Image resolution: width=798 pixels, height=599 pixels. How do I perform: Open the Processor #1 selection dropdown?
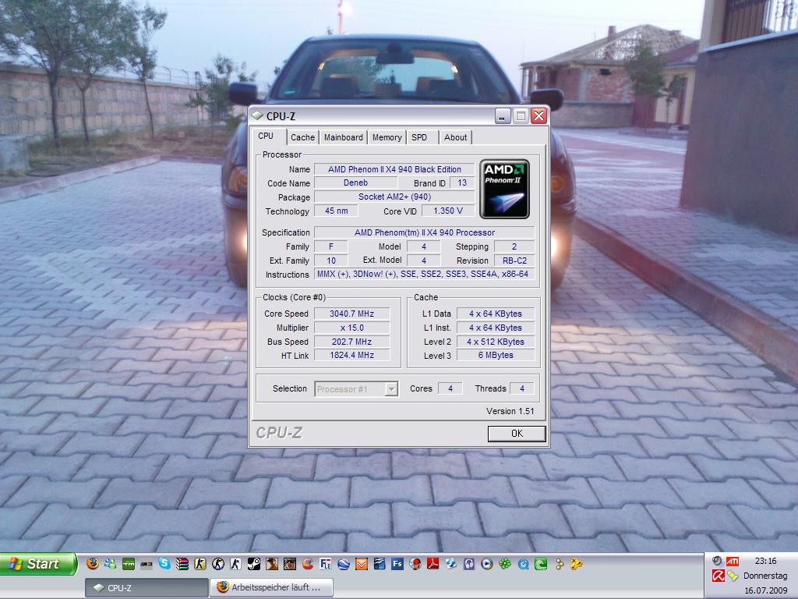coord(356,389)
